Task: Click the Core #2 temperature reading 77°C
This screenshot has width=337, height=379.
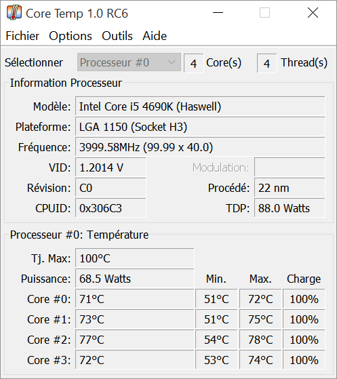Action: 135,340
